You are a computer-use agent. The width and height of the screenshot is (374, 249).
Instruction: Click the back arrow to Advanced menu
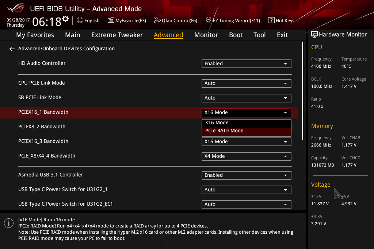point(12,49)
